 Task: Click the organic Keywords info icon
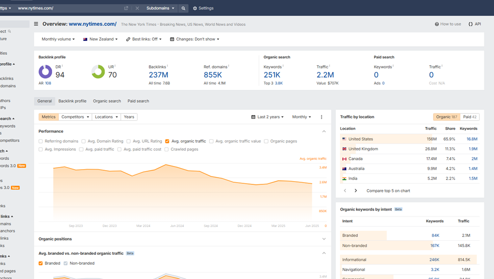point(283,66)
